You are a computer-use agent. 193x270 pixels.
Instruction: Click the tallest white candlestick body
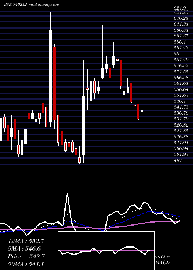[50, 76]
